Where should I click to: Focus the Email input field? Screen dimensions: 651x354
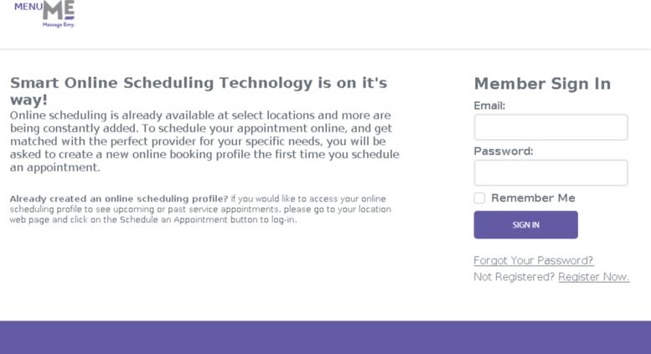point(550,127)
